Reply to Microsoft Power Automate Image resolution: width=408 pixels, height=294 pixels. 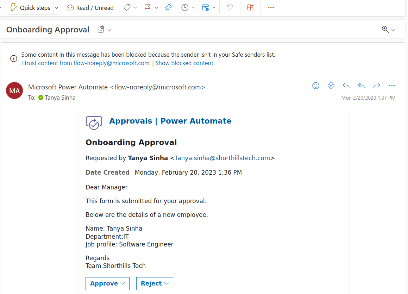click(x=346, y=86)
